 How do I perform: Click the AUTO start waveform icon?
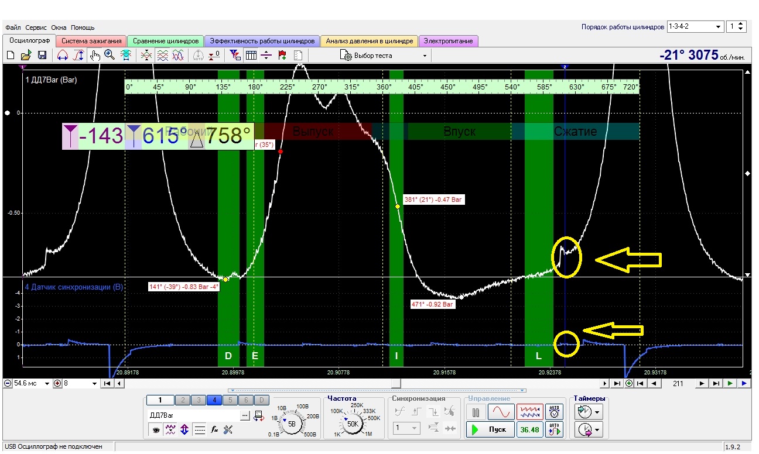(554, 429)
